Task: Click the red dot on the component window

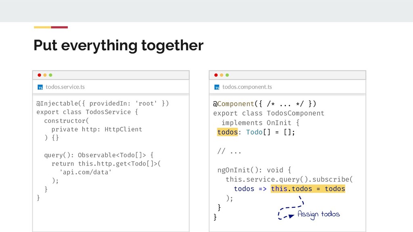Action: (216, 75)
